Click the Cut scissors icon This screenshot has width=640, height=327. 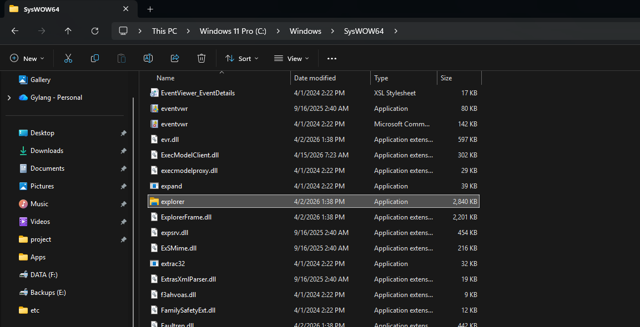[68, 58]
